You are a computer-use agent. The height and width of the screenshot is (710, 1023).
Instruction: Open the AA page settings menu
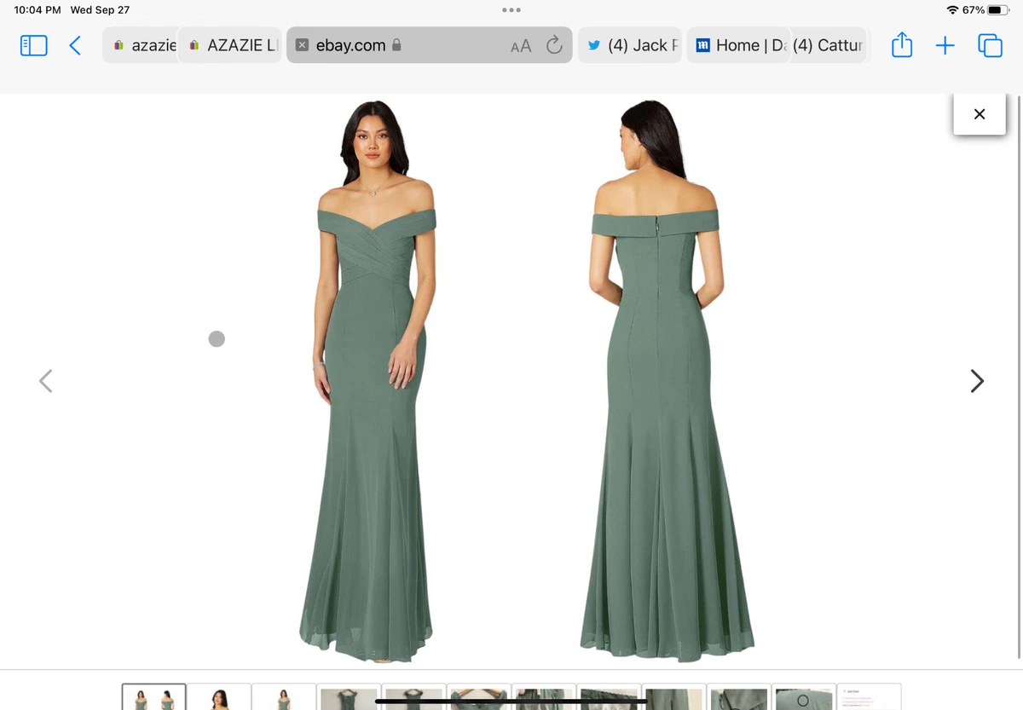pos(520,46)
